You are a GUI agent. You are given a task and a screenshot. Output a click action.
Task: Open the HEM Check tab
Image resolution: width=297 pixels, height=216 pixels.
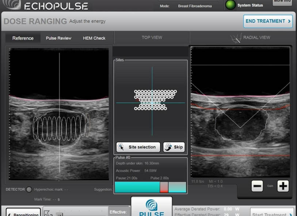pyautogui.click(x=94, y=38)
